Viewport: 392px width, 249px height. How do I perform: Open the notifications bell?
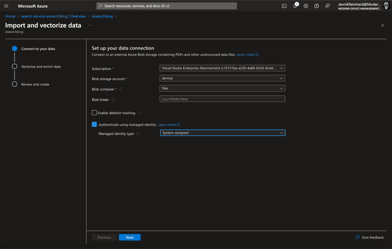pos(295,6)
